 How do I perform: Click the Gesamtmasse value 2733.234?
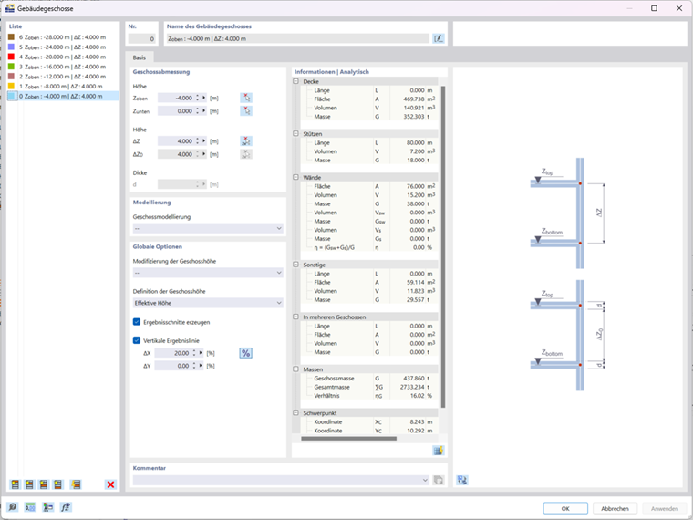tap(412, 387)
